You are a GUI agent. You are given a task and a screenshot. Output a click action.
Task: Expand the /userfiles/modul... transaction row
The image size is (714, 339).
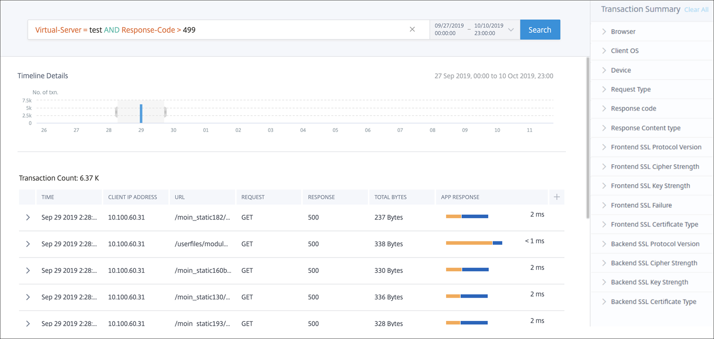tap(28, 244)
